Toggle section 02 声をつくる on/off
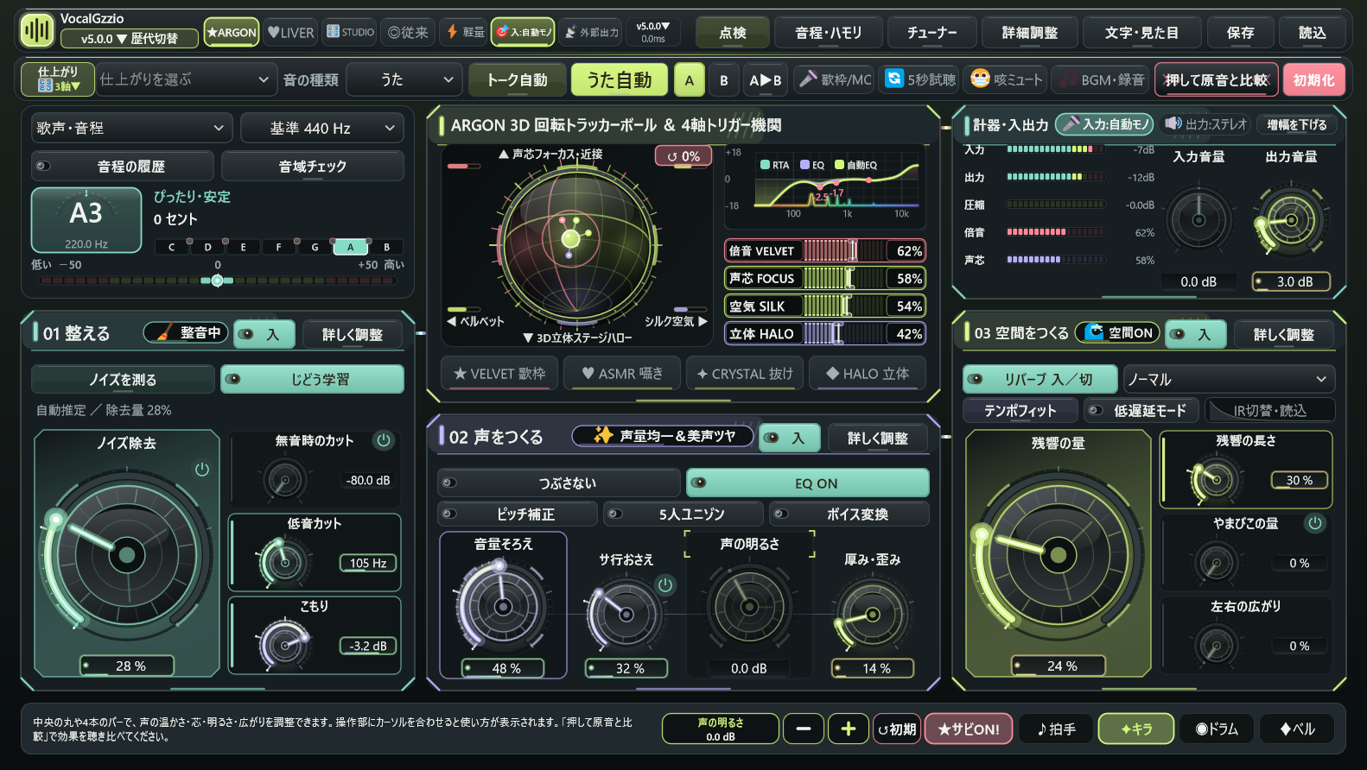This screenshot has width=1367, height=770. pyautogui.click(x=790, y=438)
